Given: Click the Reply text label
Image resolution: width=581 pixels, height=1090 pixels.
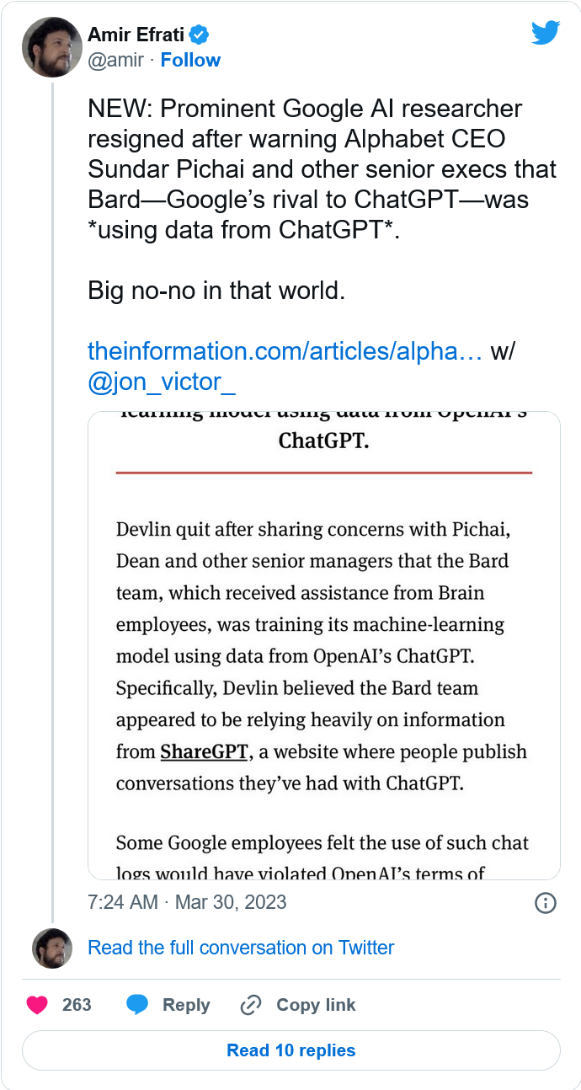Looking at the screenshot, I should pyautogui.click(x=186, y=1005).
